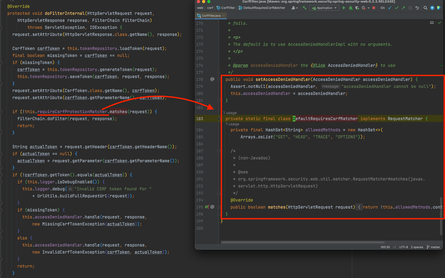Screen dimensions: 445x278
Task: Start debugging with the bug icon
Action: [x=351, y=8]
